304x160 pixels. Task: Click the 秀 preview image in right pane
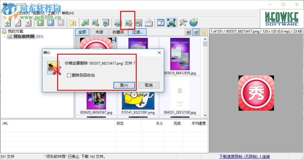point(256,93)
